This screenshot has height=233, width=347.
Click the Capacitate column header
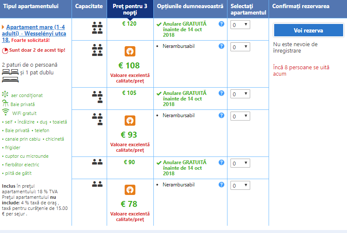coord(89,6)
